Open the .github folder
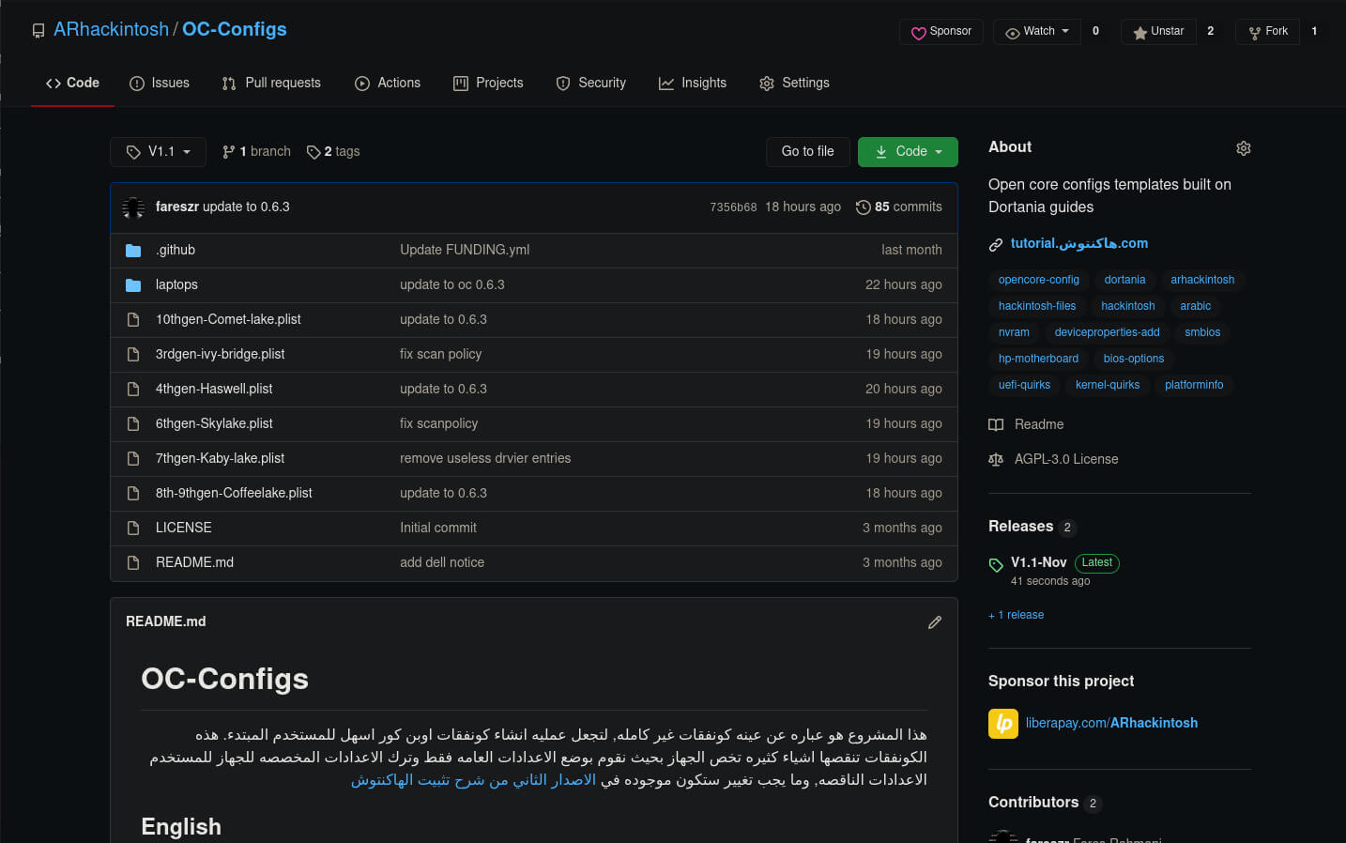 tap(176, 250)
